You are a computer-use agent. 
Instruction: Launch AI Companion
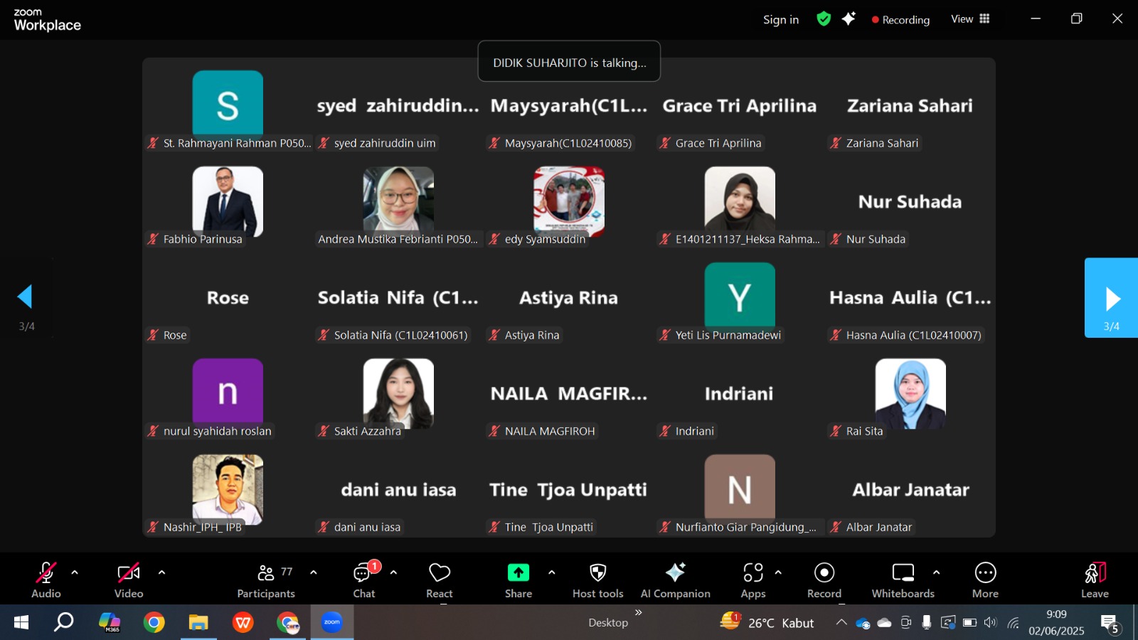pos(675,580)
